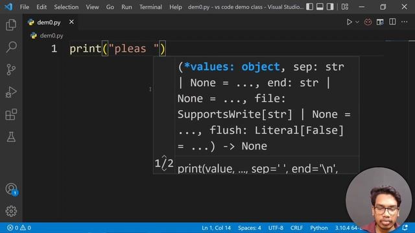The image size is (415, 233).
Task: Open the Source Control view
Action: coord(11,69)
